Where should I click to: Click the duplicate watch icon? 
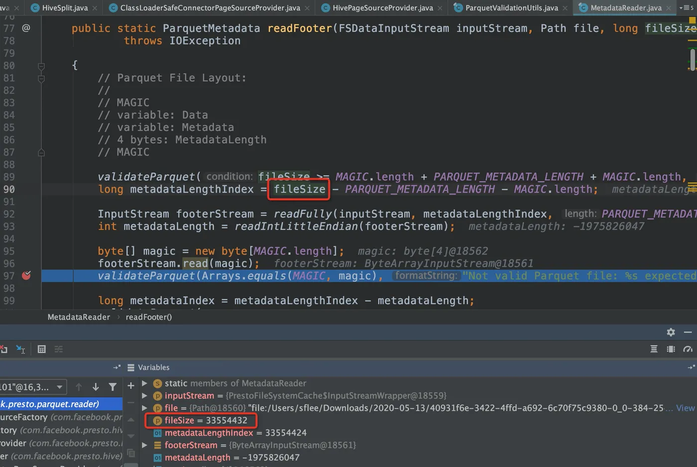(x=131, y=453)
